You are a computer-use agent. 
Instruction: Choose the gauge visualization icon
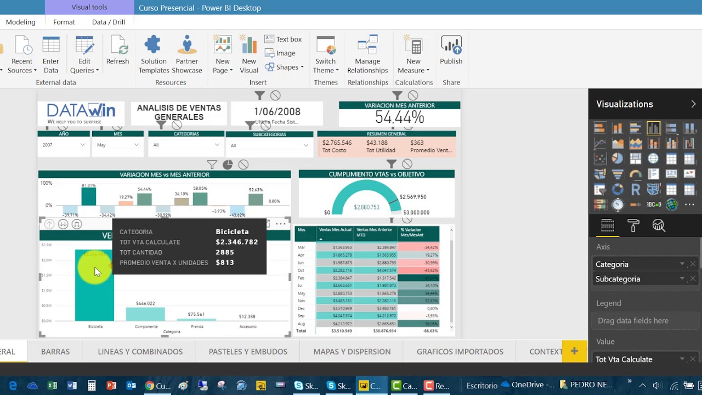(636, 174)
